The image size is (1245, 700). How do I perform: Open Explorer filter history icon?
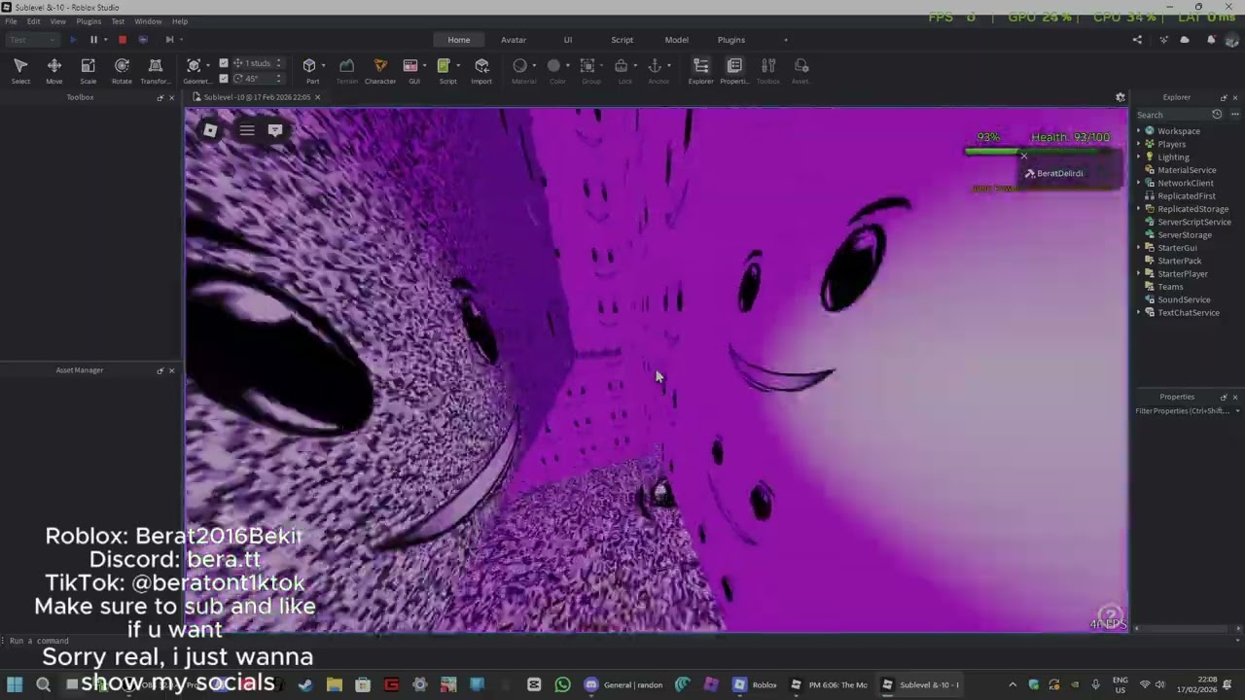1217,115
